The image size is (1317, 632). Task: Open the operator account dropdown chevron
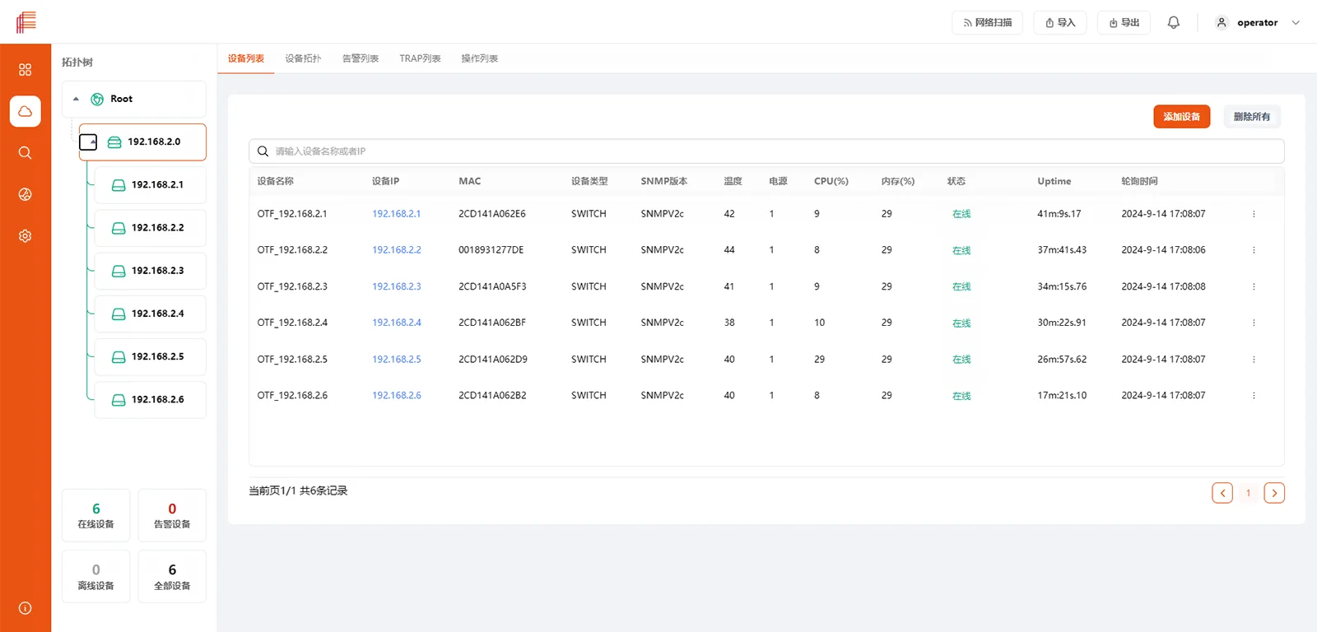(1296, 23)
